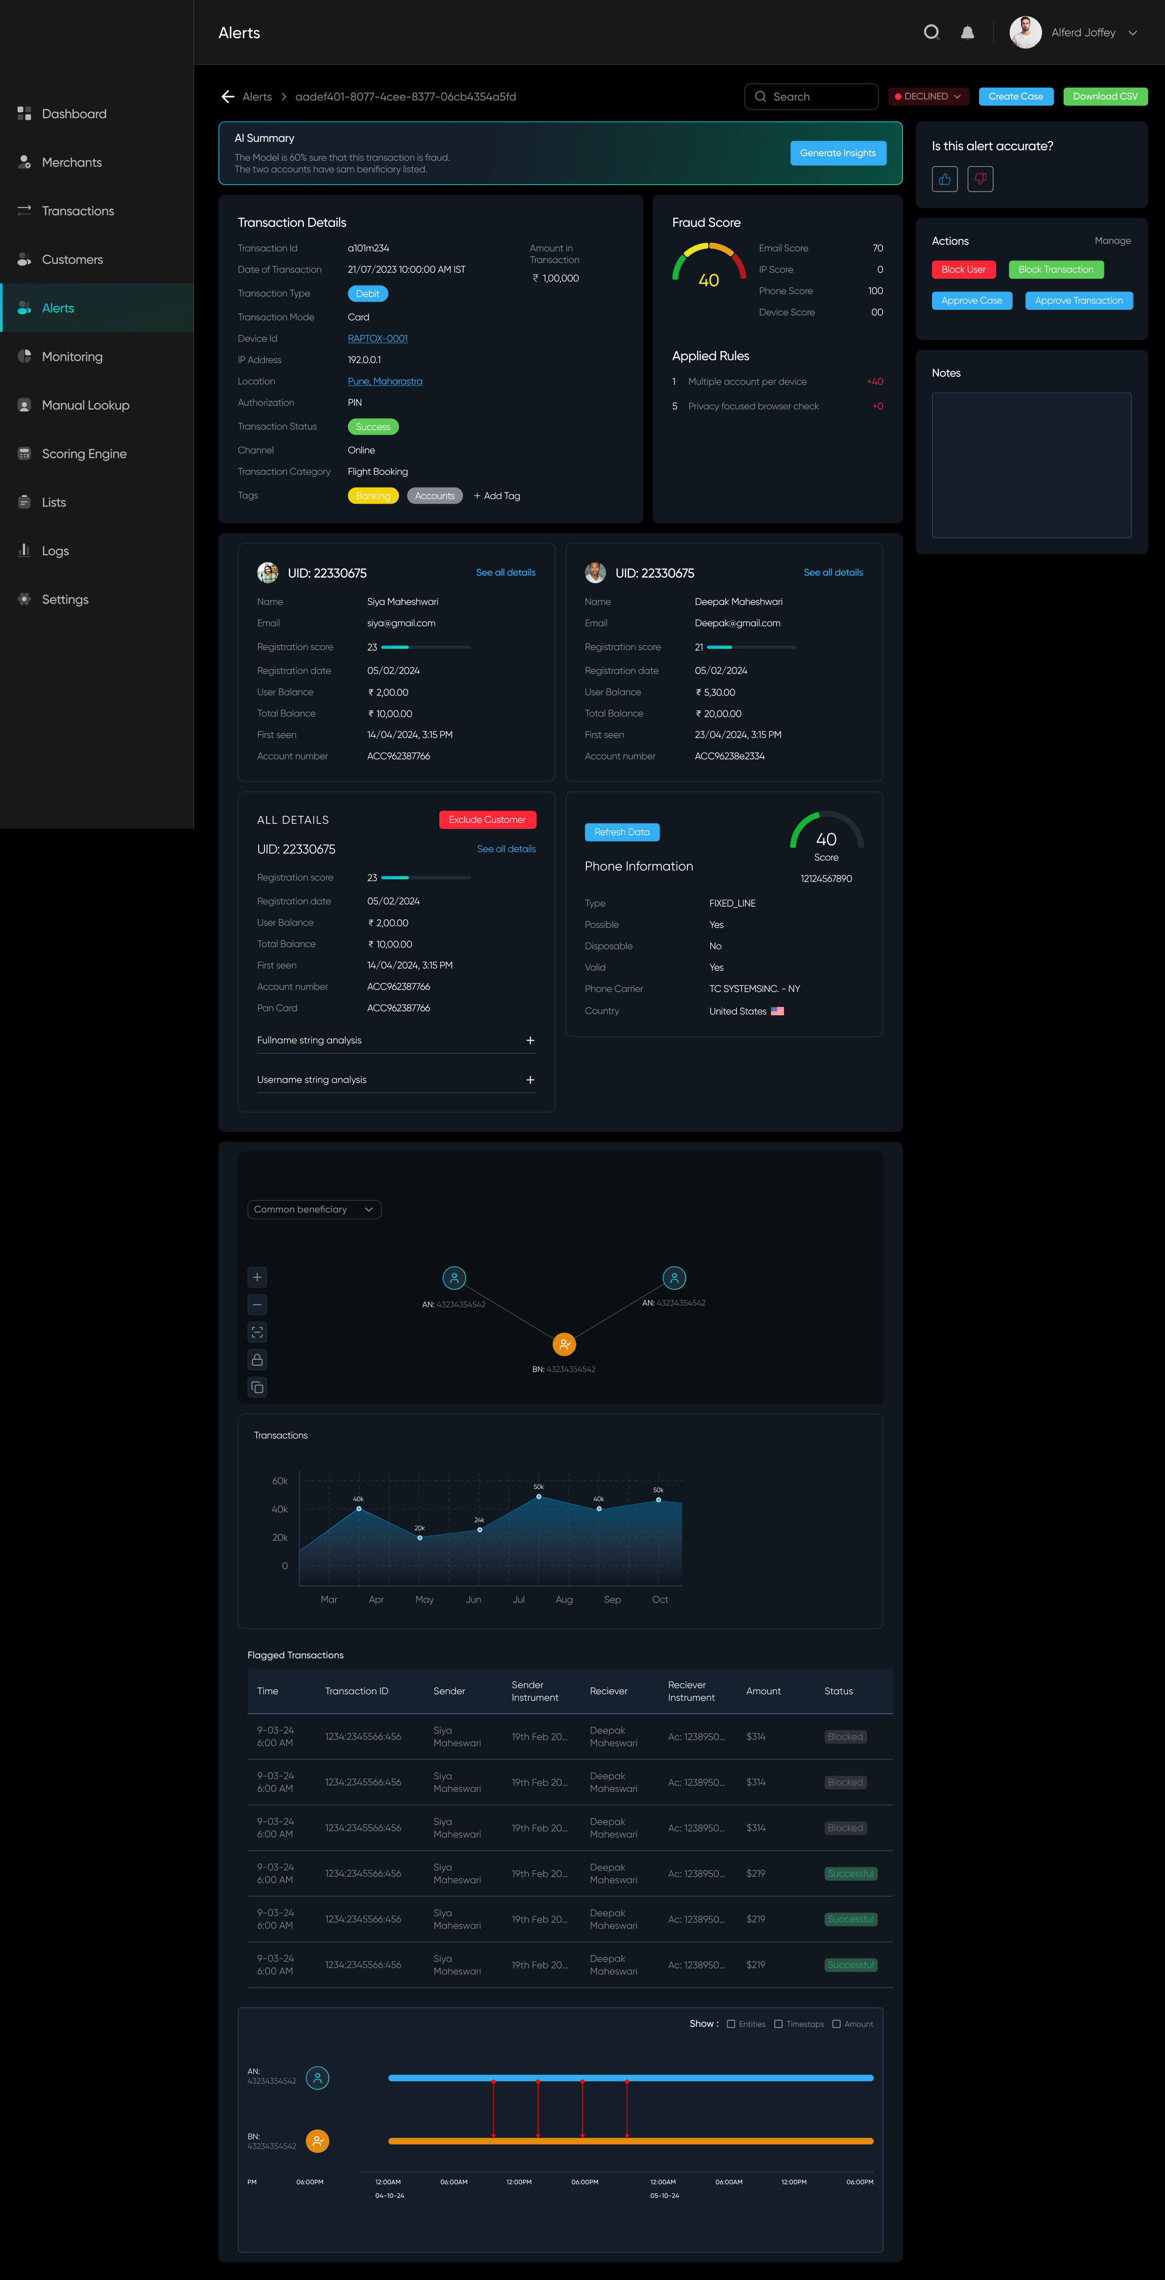Open the Manual Lookup section in sidebar

click(x=85, y=405)
